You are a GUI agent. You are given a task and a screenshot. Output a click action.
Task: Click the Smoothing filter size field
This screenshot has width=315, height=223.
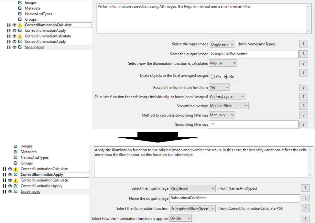254,124
